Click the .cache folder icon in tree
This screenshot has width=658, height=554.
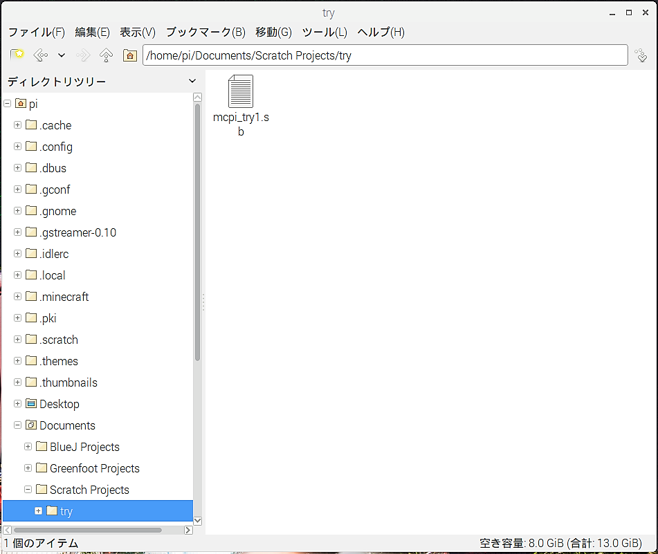31,124
